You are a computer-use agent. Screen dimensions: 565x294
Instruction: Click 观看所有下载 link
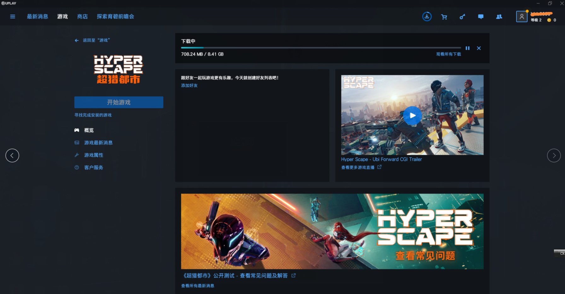pos(449,54)
